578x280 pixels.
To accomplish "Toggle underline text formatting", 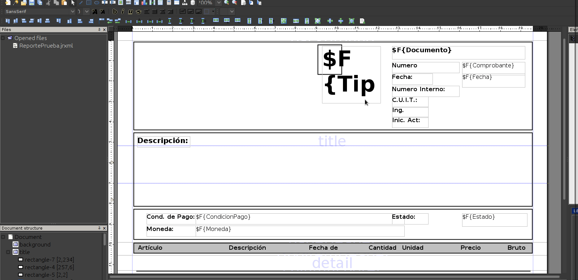I will pos(130,12).
